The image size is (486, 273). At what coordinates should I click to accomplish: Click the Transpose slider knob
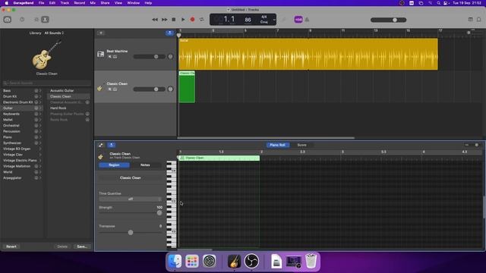(131, 232)
